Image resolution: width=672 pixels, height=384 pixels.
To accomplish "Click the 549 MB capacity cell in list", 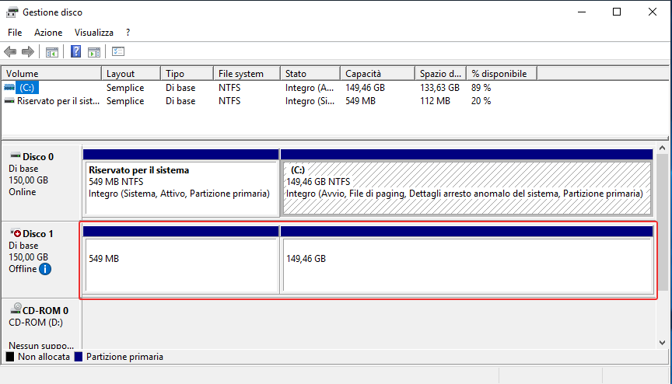I will coord(360,101).
